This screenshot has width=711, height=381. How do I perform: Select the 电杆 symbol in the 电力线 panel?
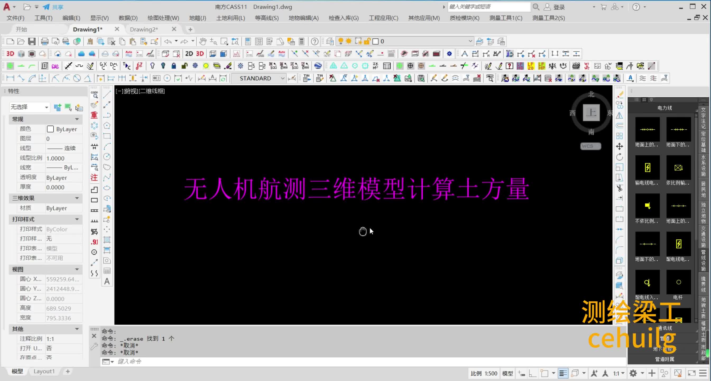pos(679,282)
